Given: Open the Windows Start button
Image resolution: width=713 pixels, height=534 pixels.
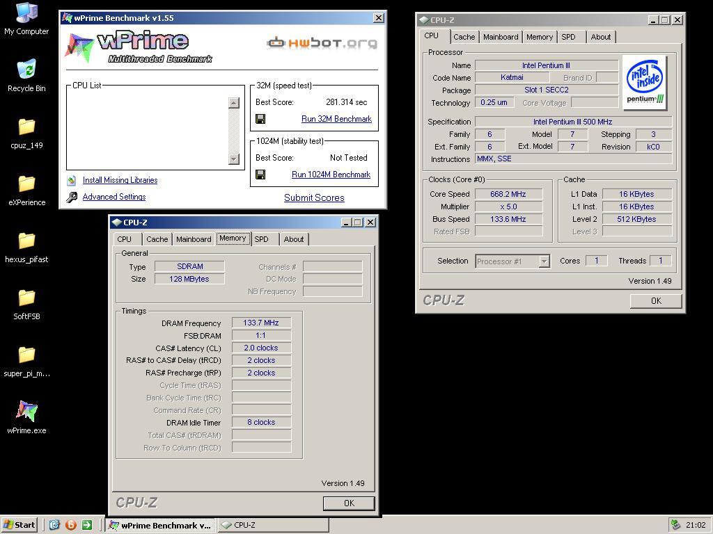Looking at the screenshot, I should (x=19, y=525).
